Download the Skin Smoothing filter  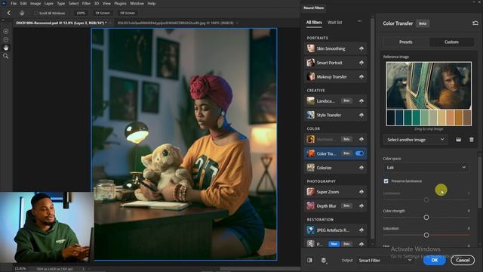tap(361, 48)
